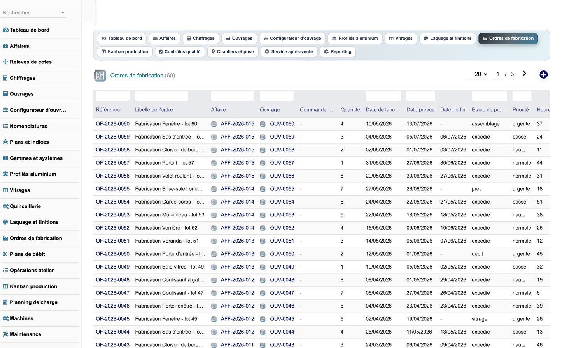Switch to the Laquage et finitions tab
Viewport: 562px width, 348px height.
click(448, 39)
